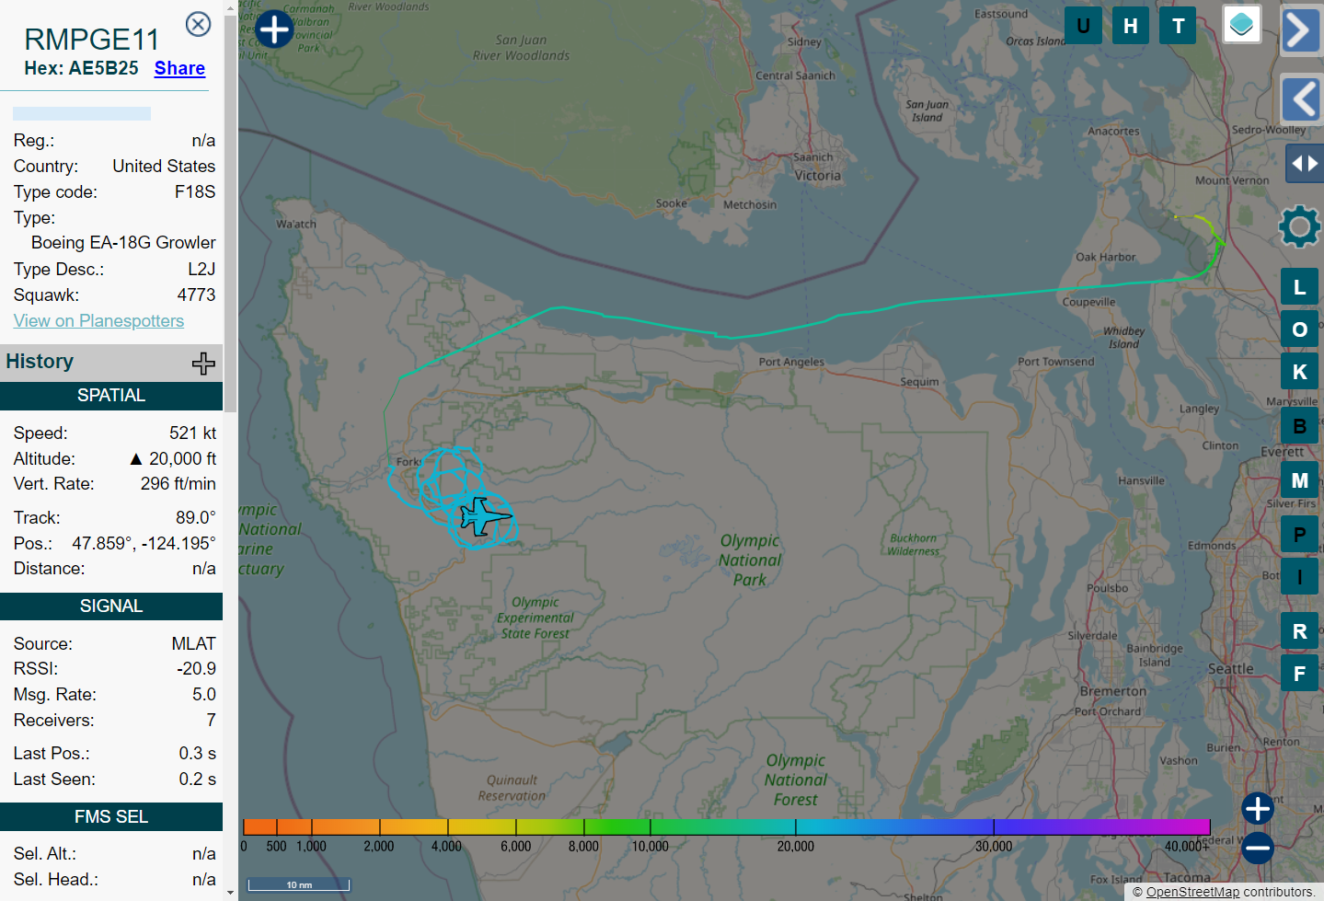The image size is (1324, 901).
Task: Click the R map button
Action: 1299,631
